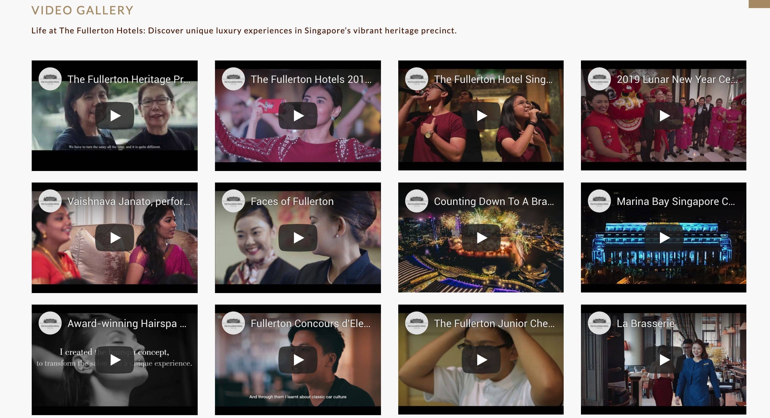Open channel logo on Marina Bay Singapore video
The width and height of the screenshot is (770, 418).
599,201
